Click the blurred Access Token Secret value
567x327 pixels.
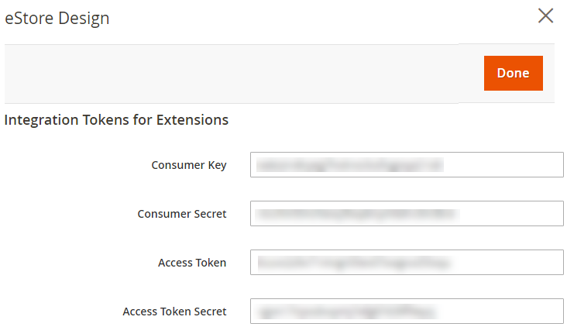coord(345,312)
